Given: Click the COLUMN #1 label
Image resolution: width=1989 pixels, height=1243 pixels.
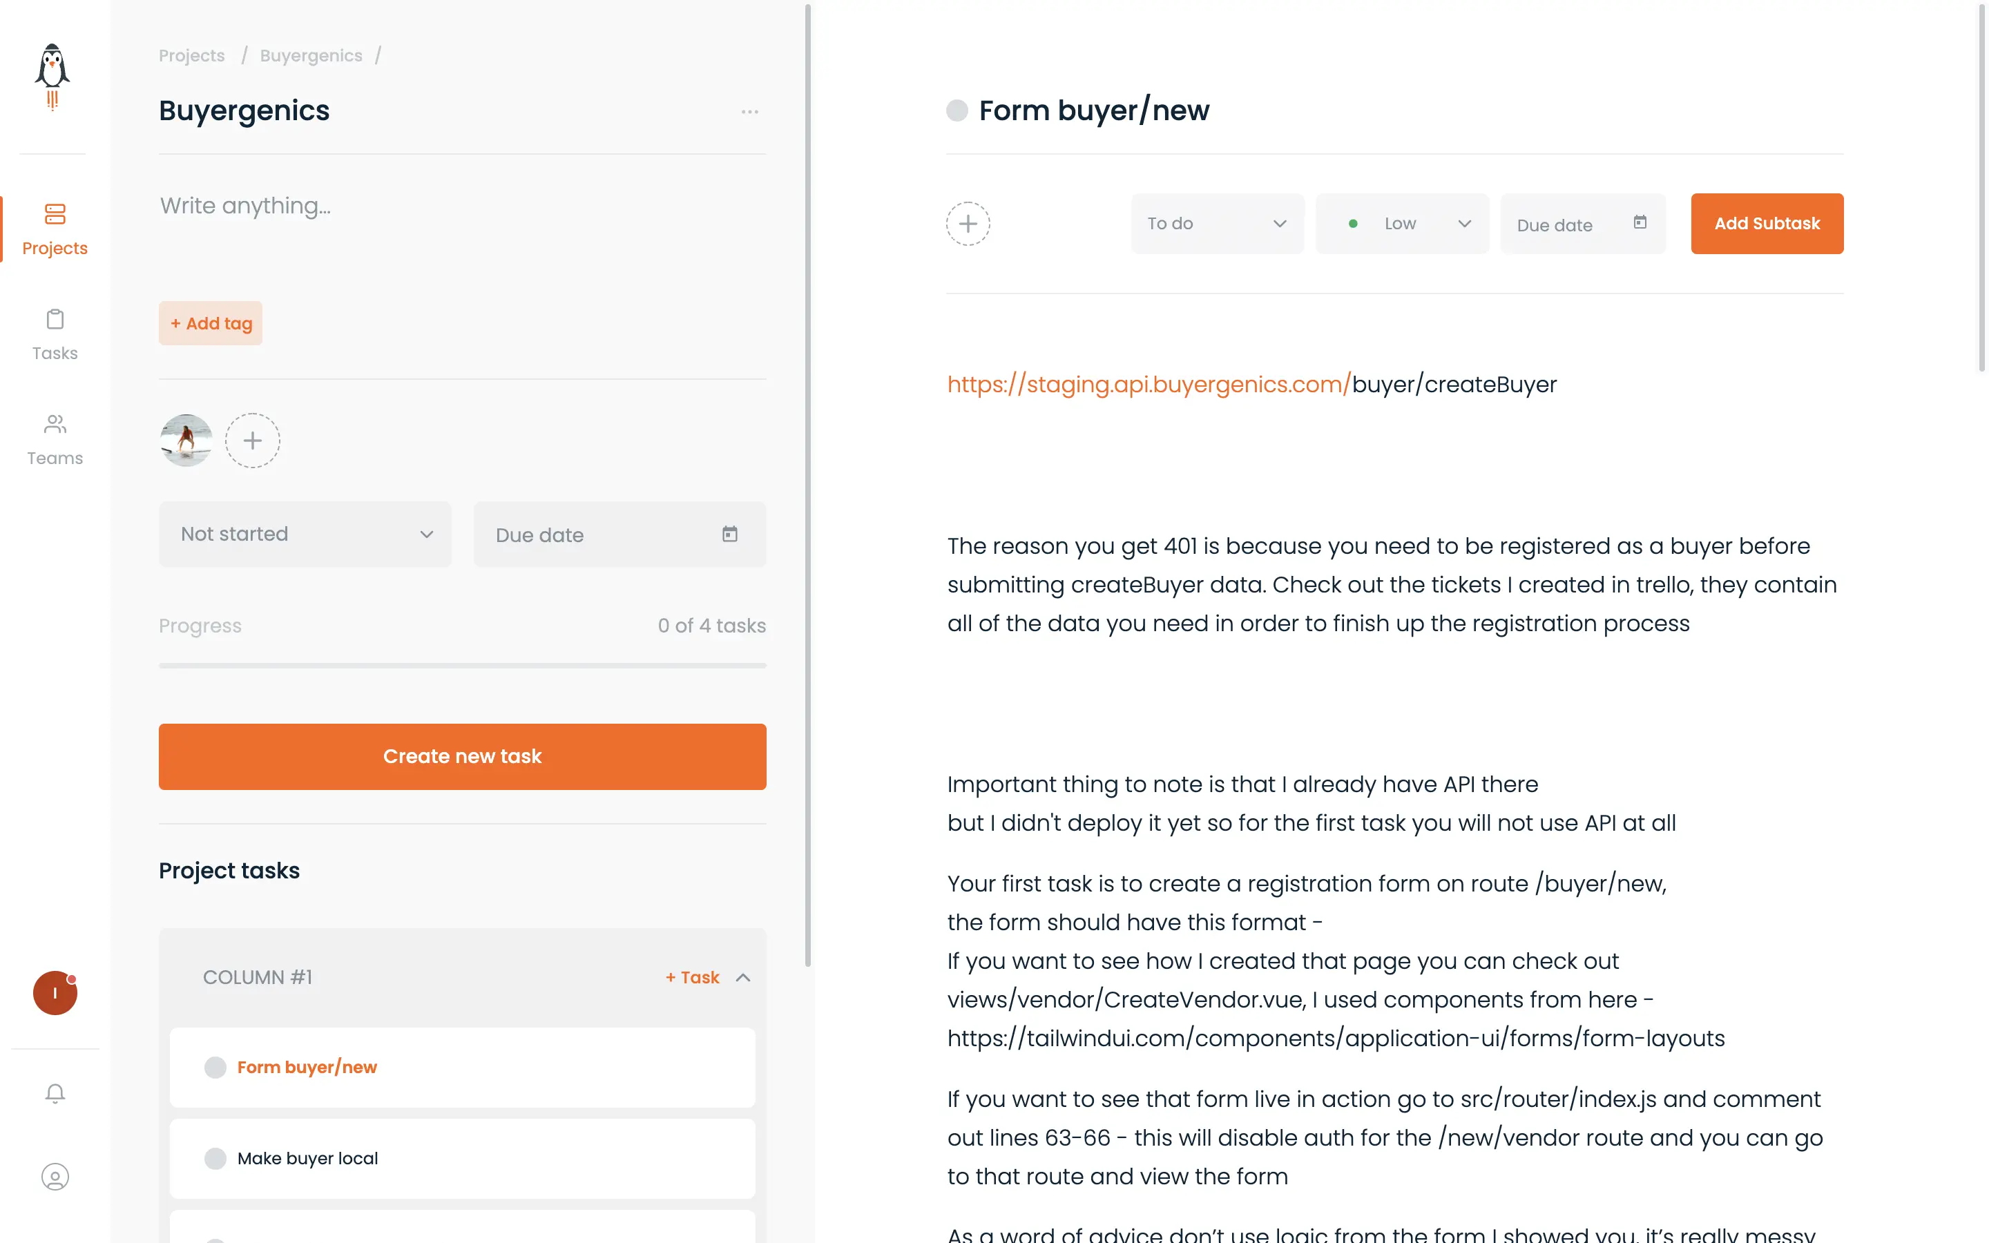Looking at the screenshot, I should (x=257, y=977).
